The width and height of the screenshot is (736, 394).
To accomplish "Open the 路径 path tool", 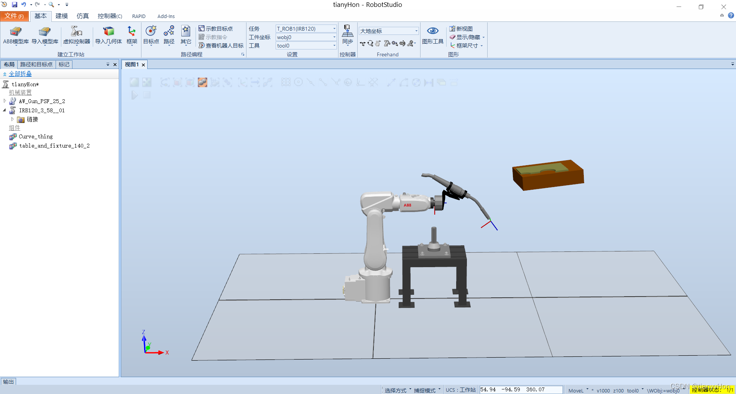I will pyautogui.click(x=169, y=36).
